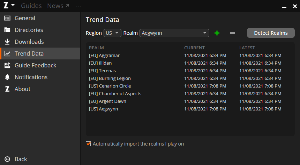300x165 pixels.
Task: Open the Region US dropdown
Action: coord(112,33)
